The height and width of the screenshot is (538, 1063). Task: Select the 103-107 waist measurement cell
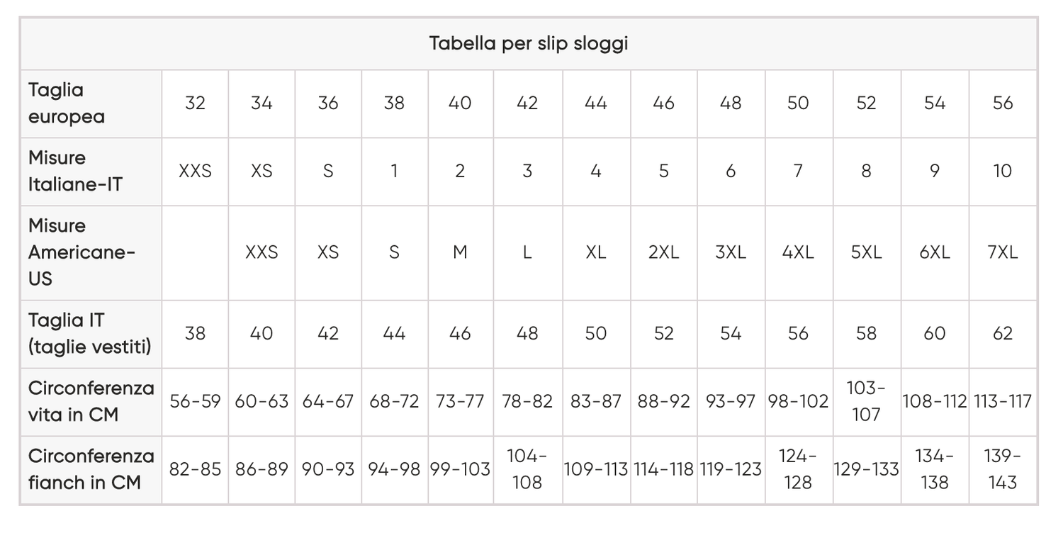tap(866, 401)
